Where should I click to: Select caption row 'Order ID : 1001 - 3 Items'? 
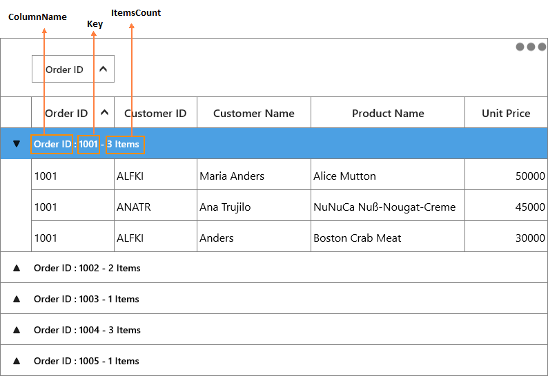[274, 143]
